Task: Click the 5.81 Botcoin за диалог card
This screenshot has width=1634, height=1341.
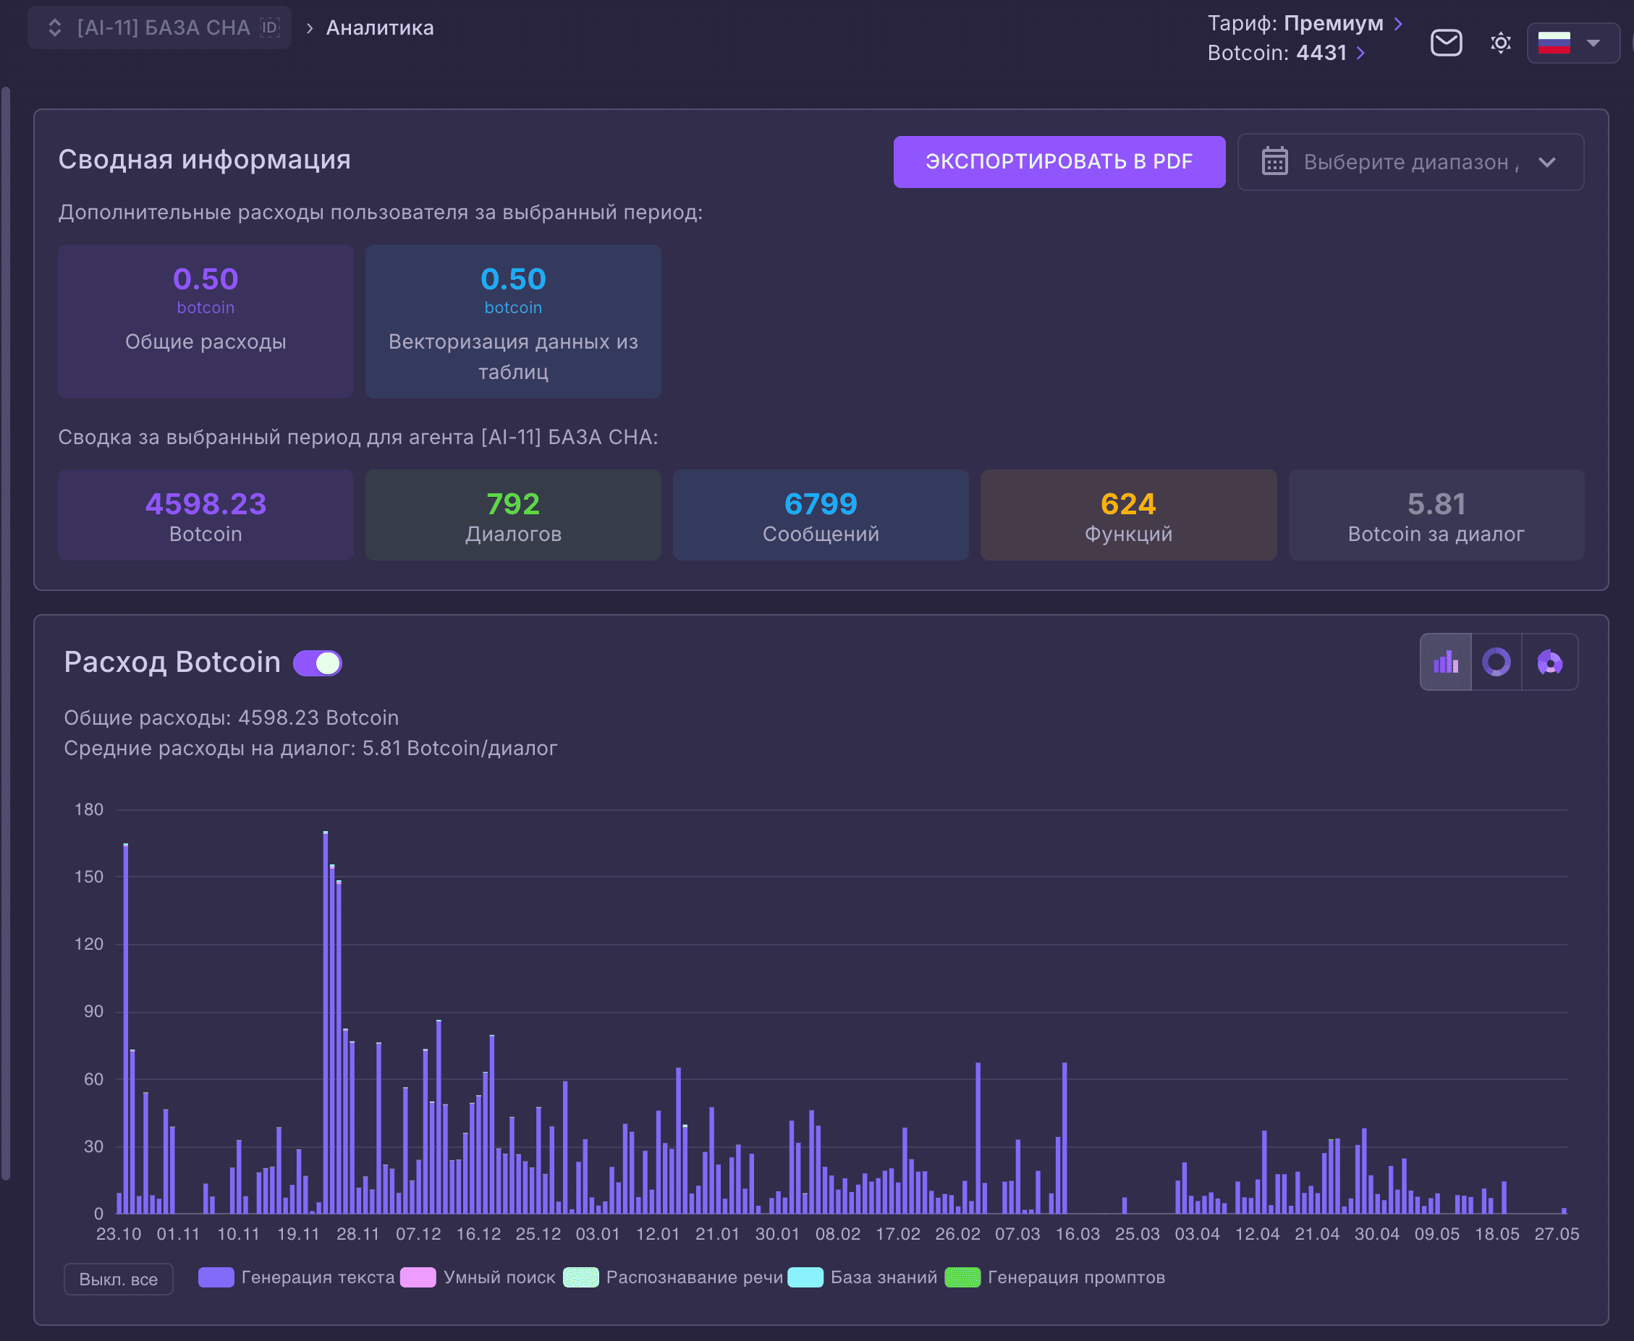Action: [x=1436, y=515]
